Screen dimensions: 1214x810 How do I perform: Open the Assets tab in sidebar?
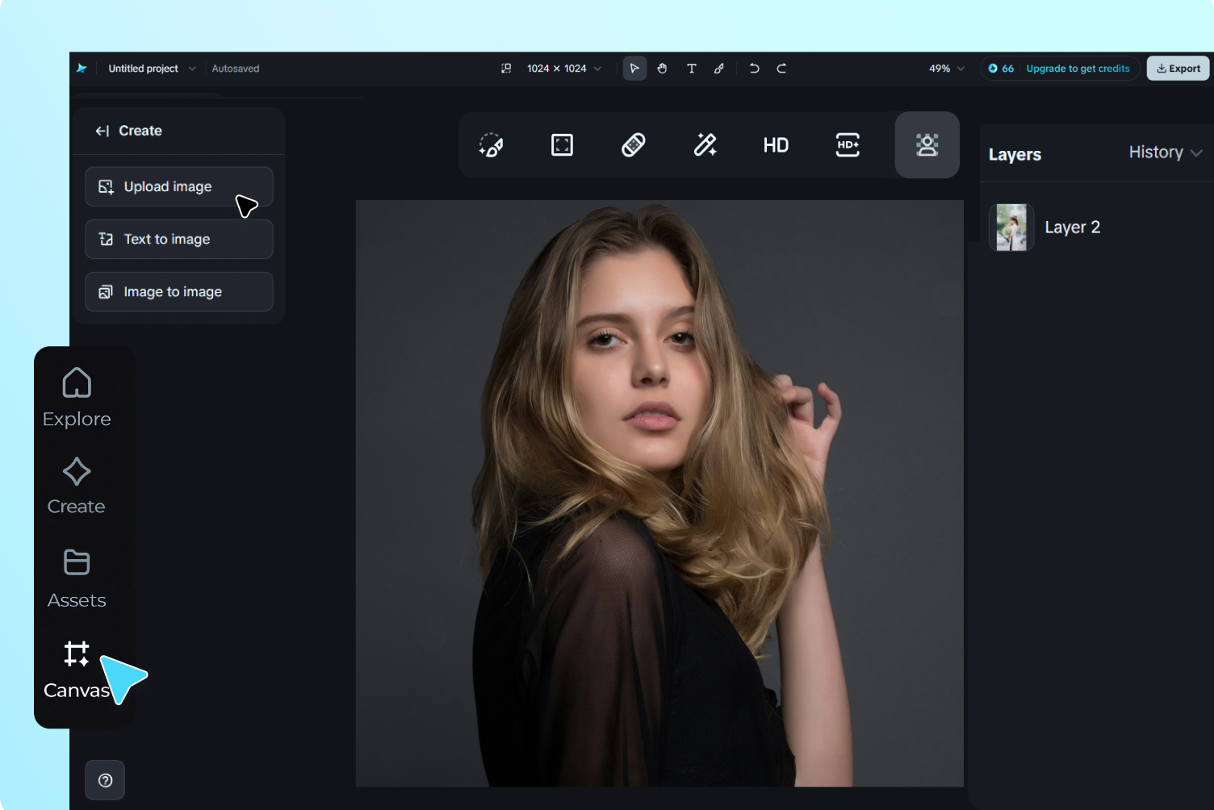77,578
